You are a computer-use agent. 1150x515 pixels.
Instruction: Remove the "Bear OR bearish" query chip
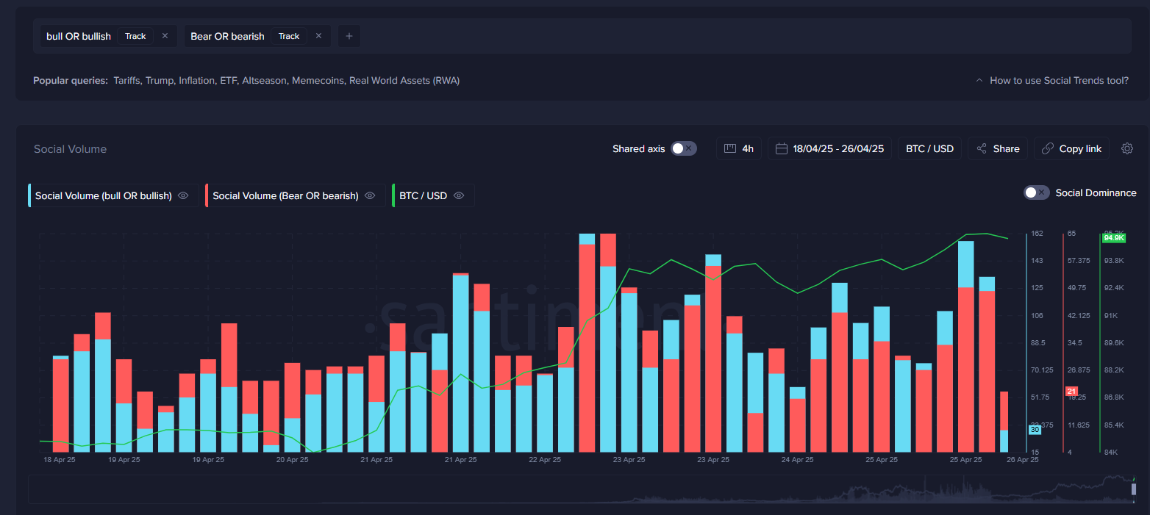[x=318, y=35]
